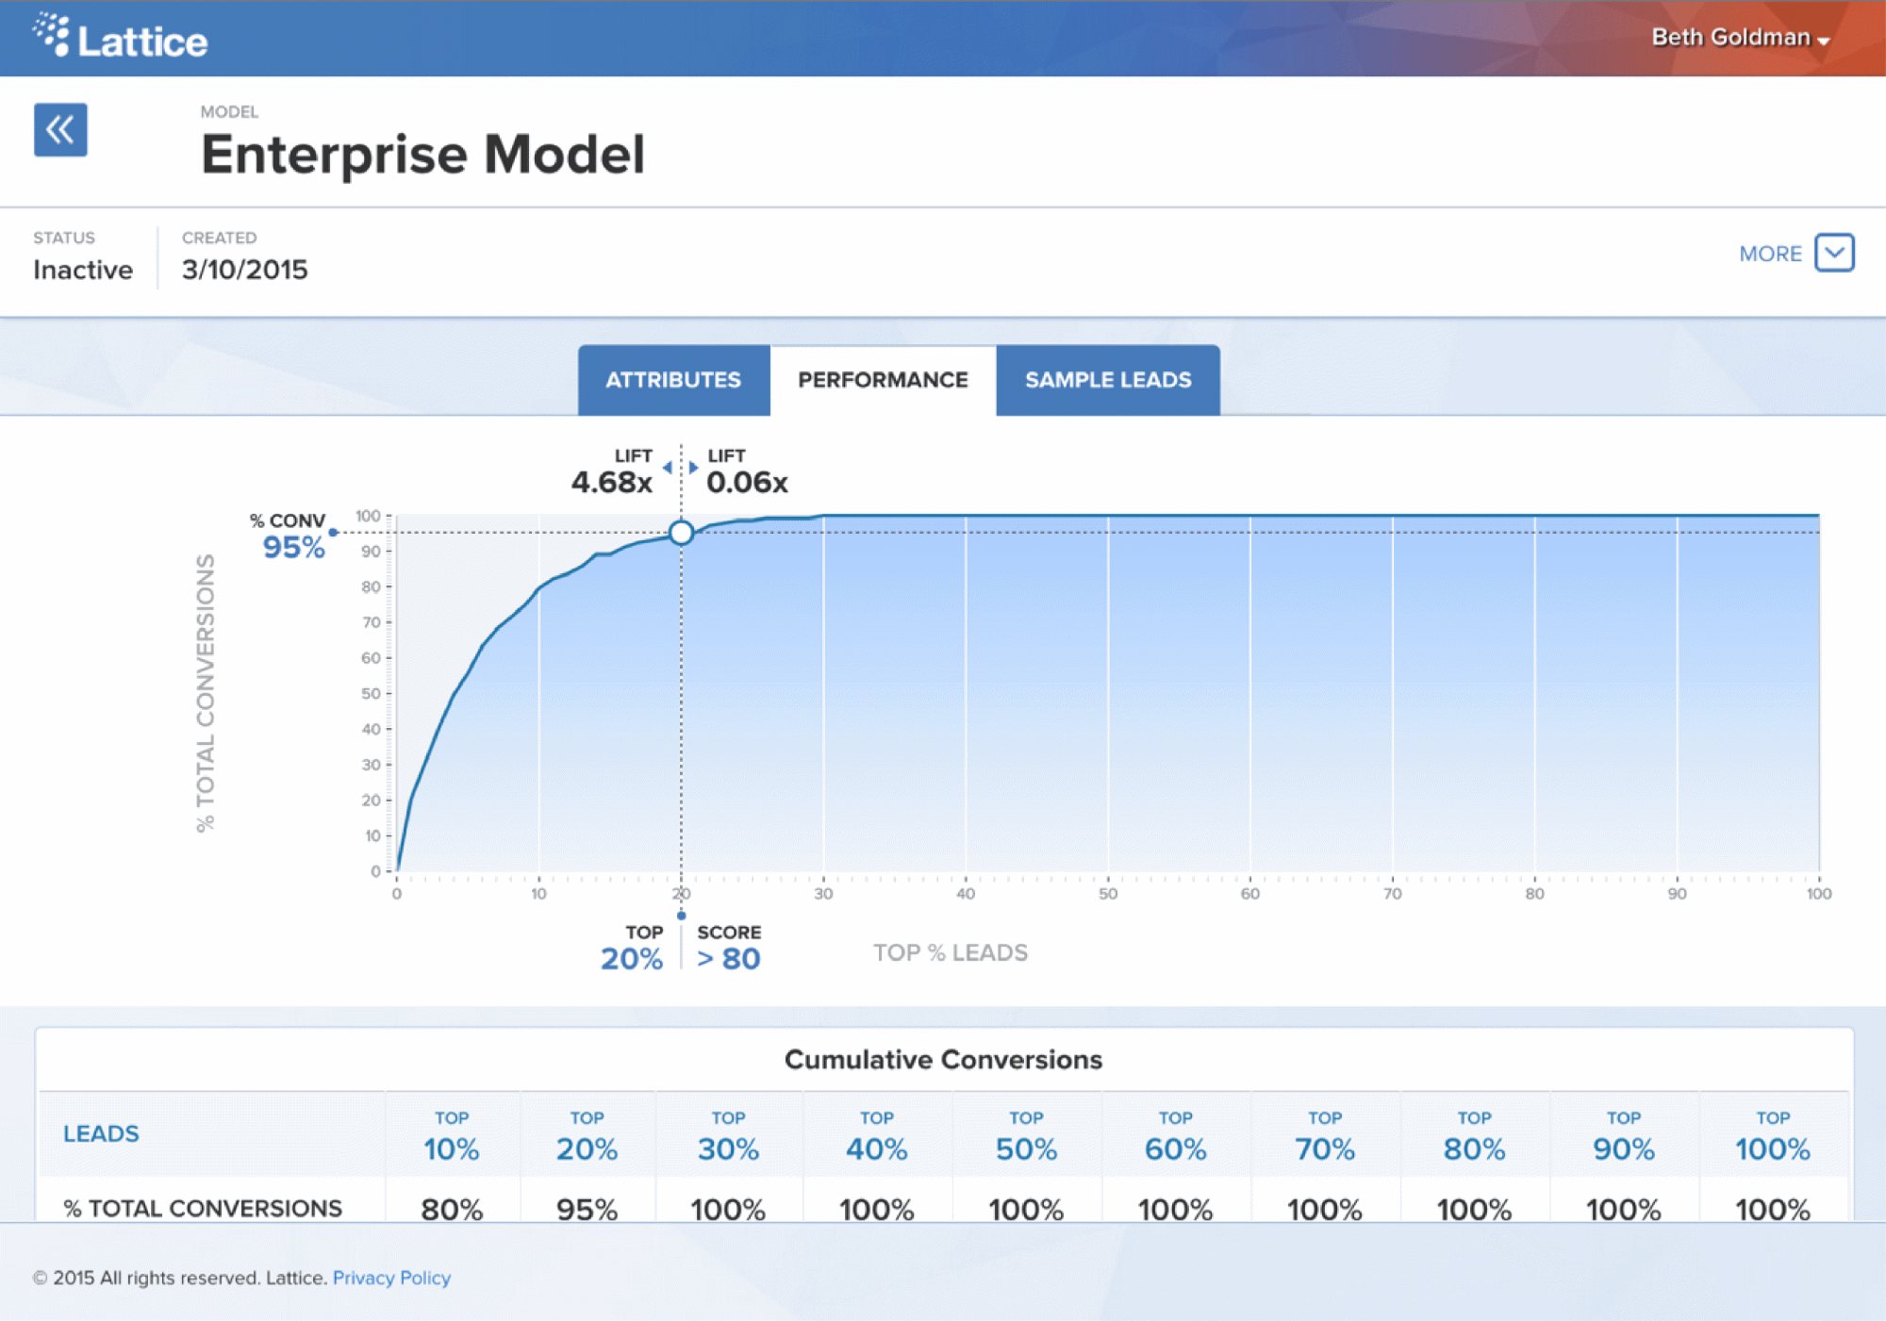Click the % CONV marker dot
Screen dimensions: 1886x1321
pyautogui.click(x=333, y=533)
